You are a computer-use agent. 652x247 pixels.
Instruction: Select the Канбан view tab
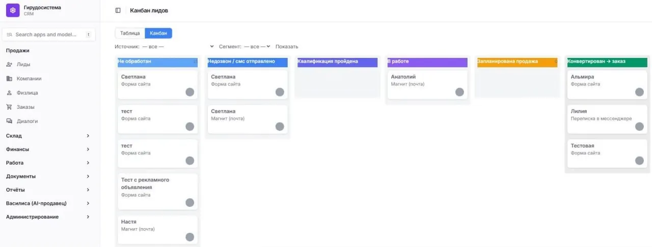click(x=158, y=33)
